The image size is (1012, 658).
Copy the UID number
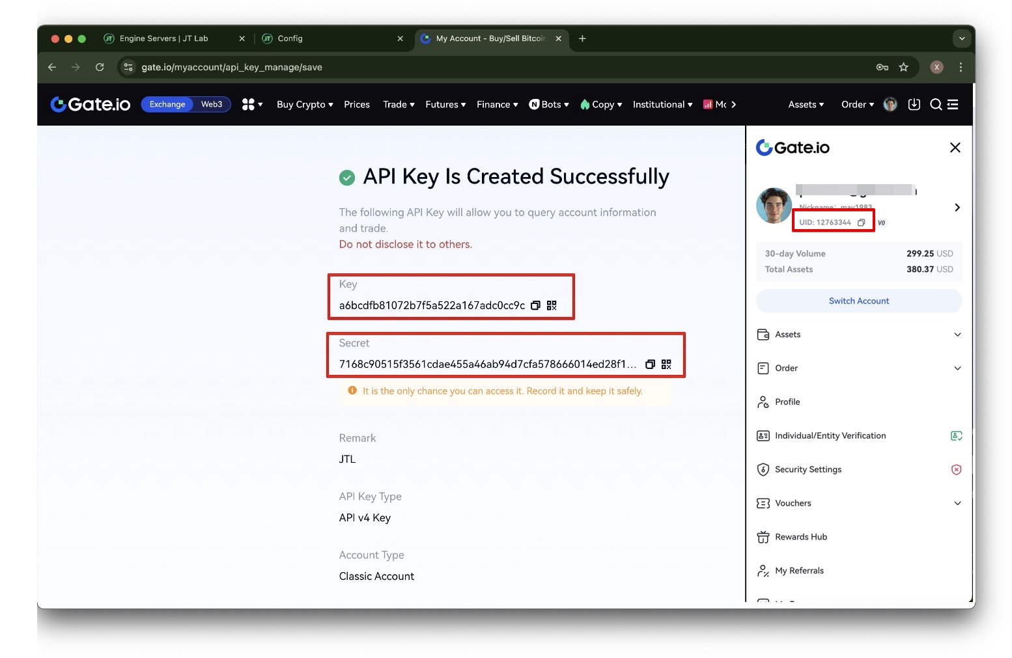[x=861, y=223]
